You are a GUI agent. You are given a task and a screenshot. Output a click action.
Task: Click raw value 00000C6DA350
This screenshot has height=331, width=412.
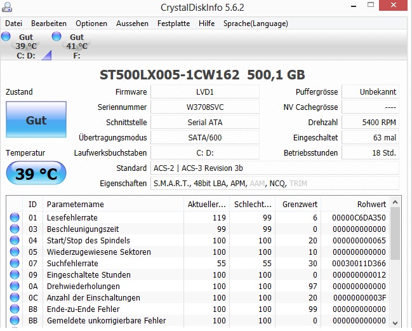tap(359, 217)
